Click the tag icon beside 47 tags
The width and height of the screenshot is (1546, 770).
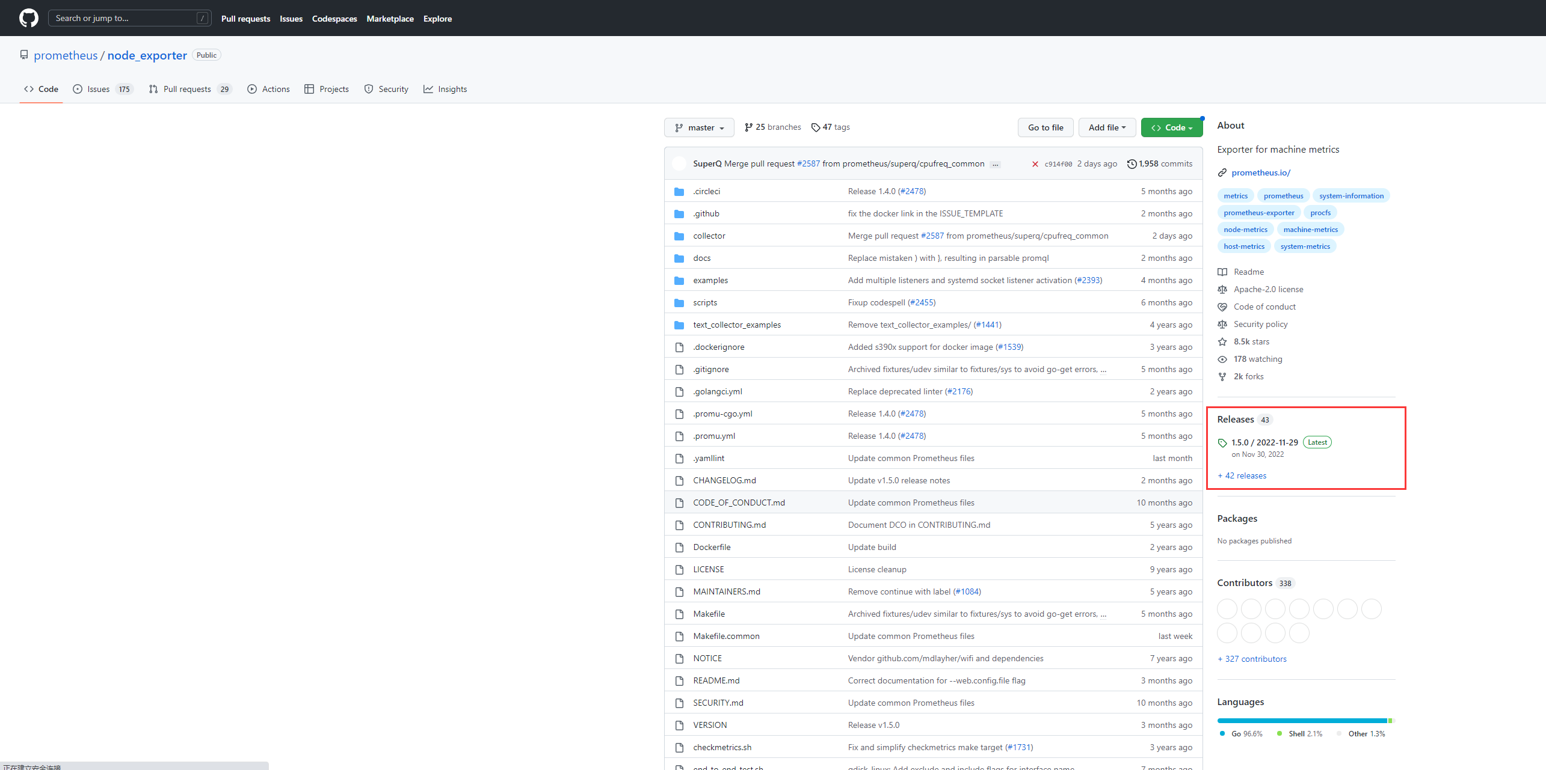click(x=815, y=127)
